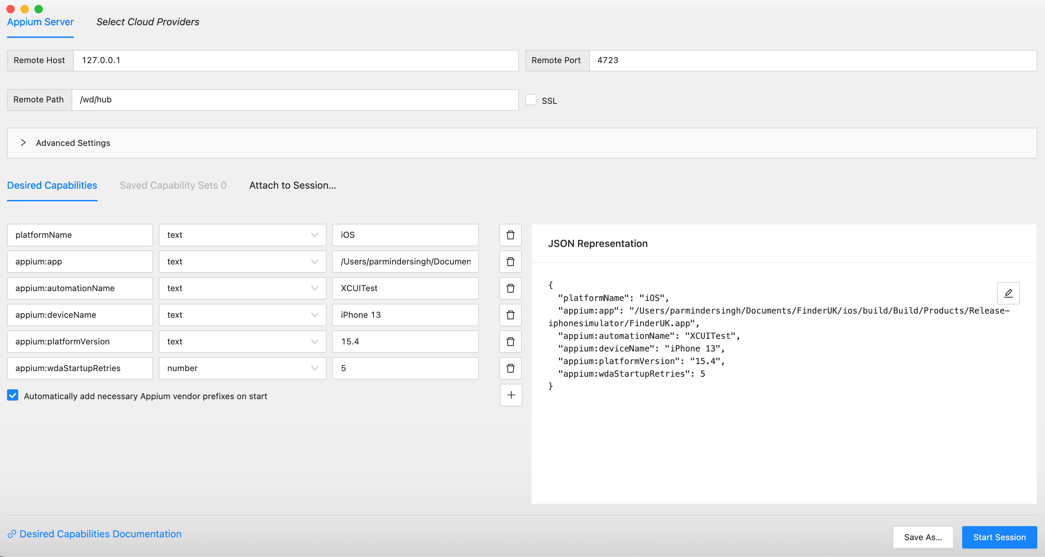
Task: Add a new capability with the plus icon
Action: pyautogui.click(x=511, y=395)
